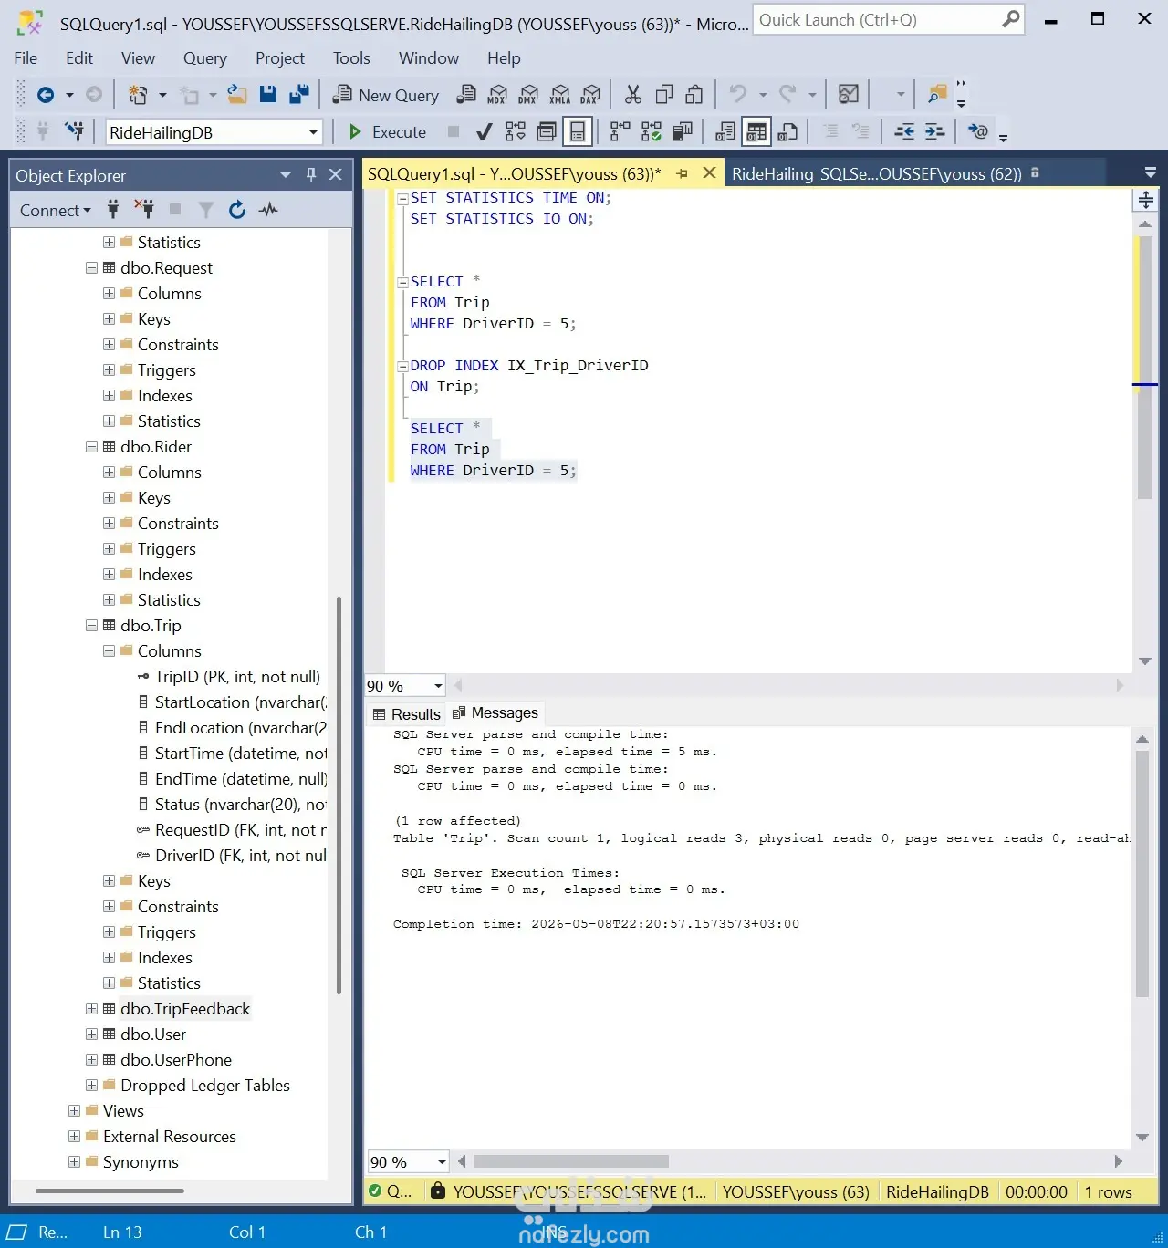Viewport: 1168px width, 1248px height.
Task: Collapse the dbo.Rider table node
Action: click(91, 447)
